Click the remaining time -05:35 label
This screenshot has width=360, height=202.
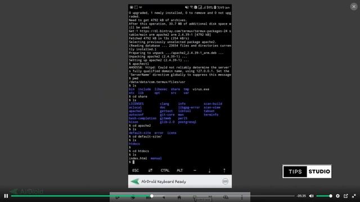click(301, 196)
